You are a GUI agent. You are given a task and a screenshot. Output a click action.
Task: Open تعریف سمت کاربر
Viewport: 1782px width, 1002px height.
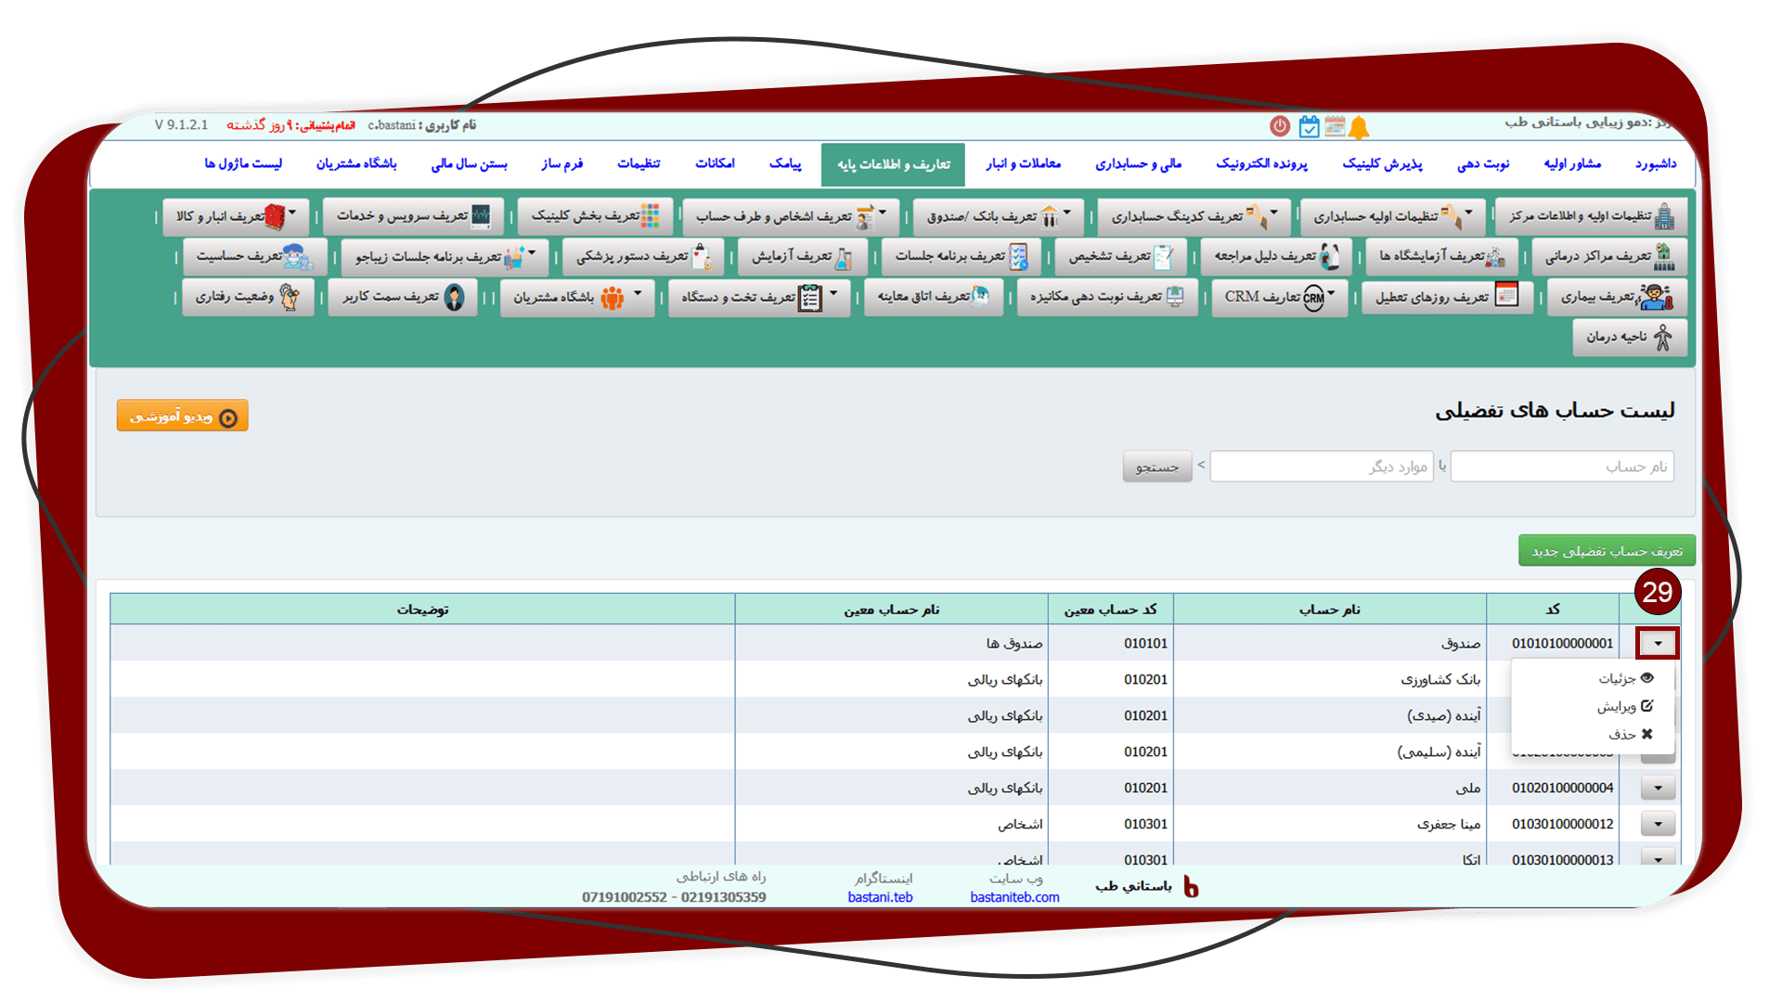403,297
